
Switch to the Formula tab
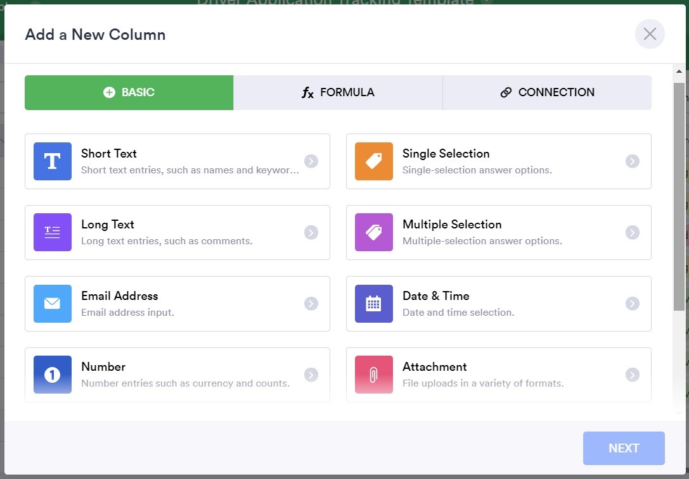(338, 92)
